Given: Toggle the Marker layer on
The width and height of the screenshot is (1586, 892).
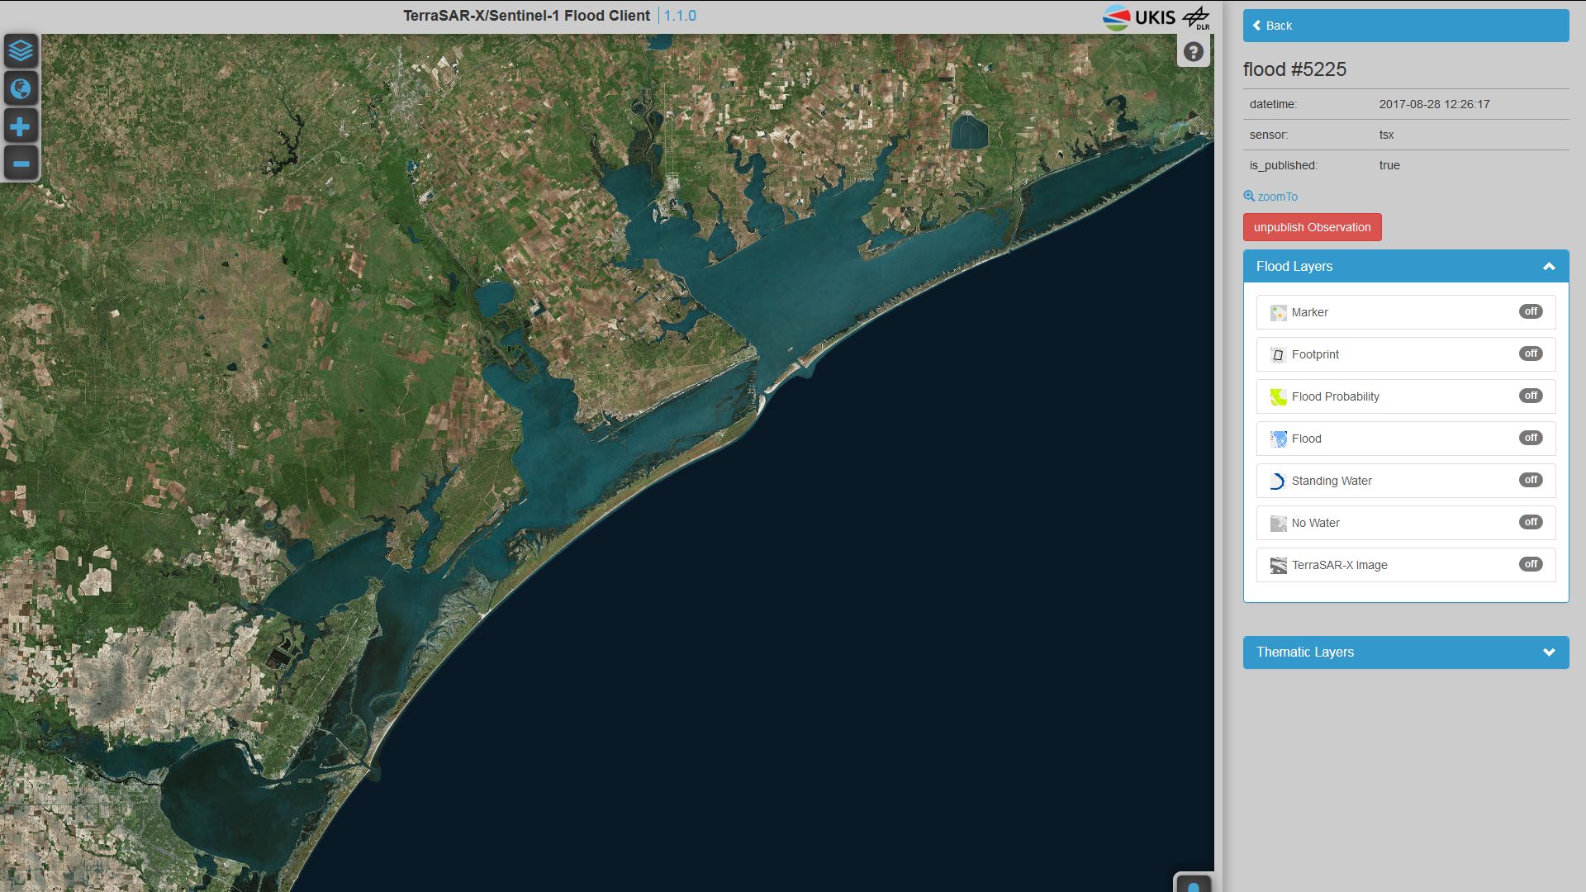Looking at the screenshot, I should pyautogui.click(x=1530, y=311).
